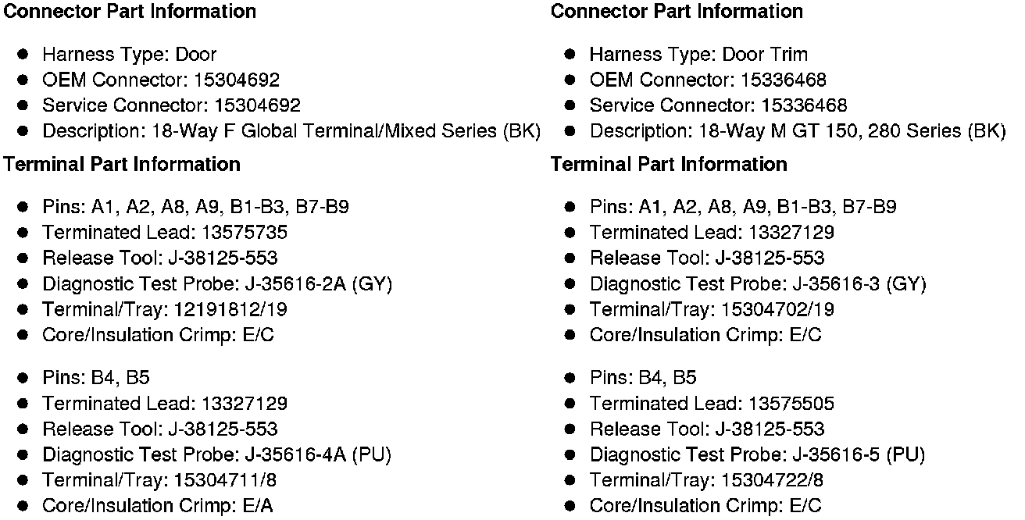Click the bullet beside OEM Connector: 15336468
Screen dimensions: 1025x520
570,80
